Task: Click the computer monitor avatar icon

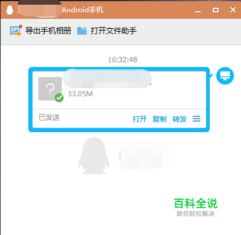Action: [225, 76]
